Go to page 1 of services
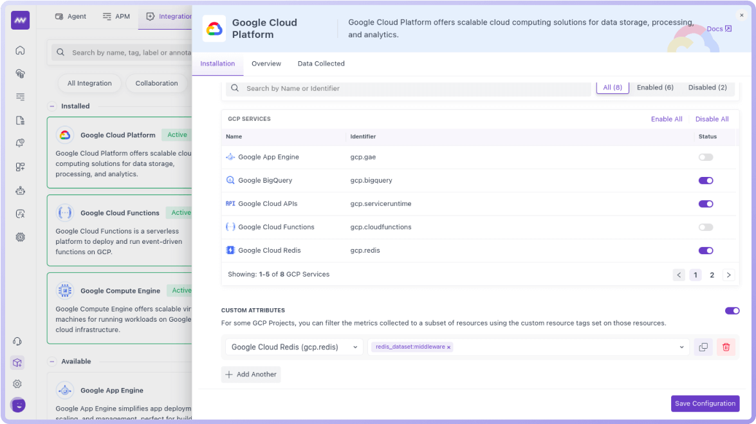The height and width of the screenshot is (424, 756). click(696, 275)
